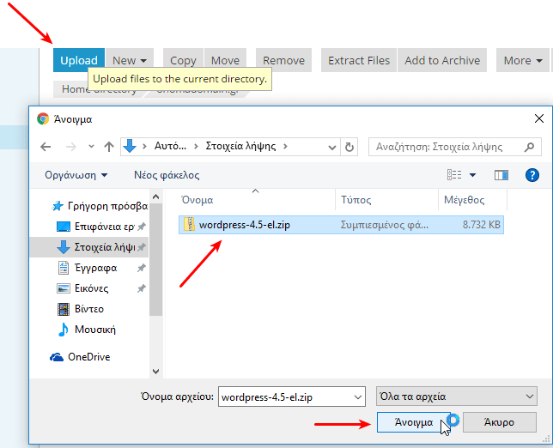Open help with the question mark icon
The width and height of the screenshot is (553, 448).
pyautogui.click(x=532, y=175)
